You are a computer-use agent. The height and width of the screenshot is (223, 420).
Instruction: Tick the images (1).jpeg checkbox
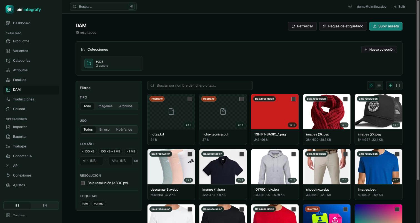(242, 154)
